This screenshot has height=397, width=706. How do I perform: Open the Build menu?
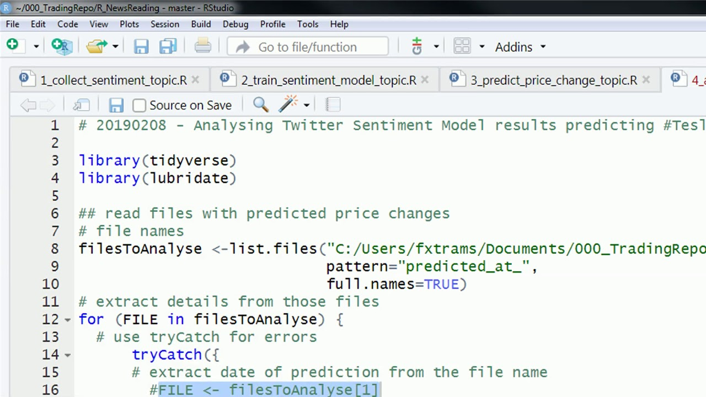click(x=201, y=24)
